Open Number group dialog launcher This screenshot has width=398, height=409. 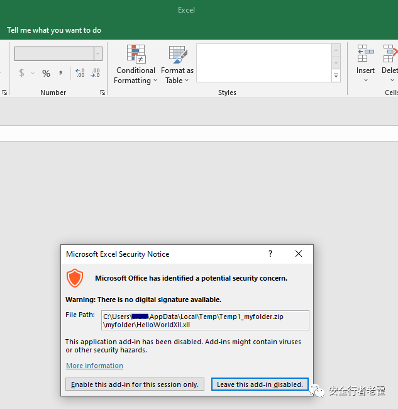[x=102, y=92]
